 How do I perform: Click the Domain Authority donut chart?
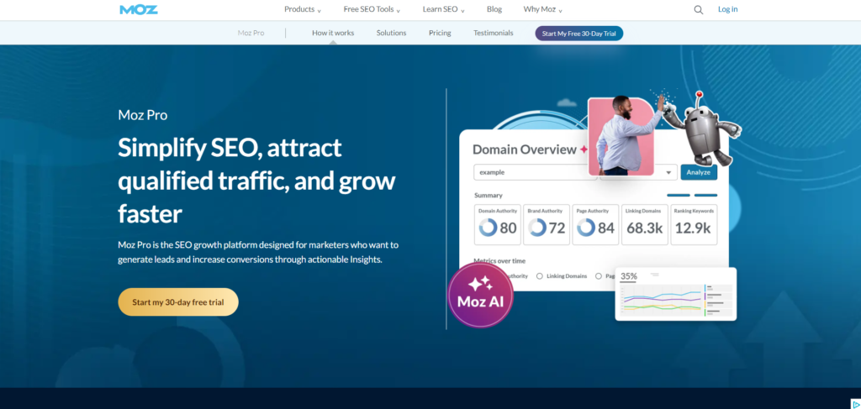pos(488,228)
